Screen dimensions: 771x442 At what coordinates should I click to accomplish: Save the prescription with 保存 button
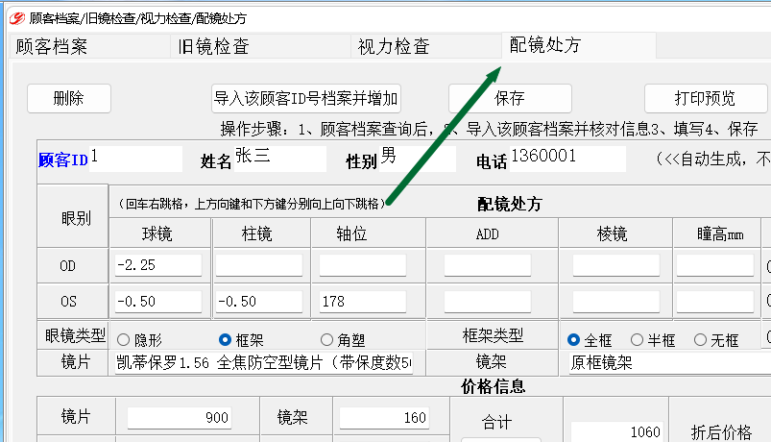(x=510, y=98)
